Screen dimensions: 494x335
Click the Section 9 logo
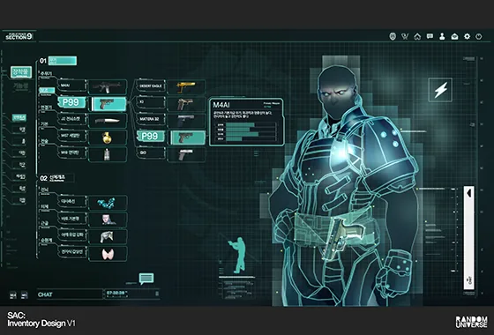pyautogui.click(x=19, y=36)
